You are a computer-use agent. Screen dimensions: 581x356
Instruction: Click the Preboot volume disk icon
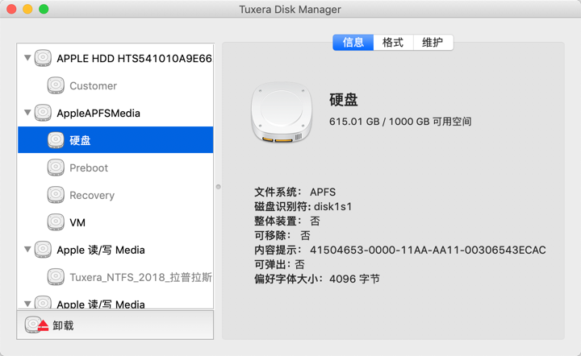tap(56, 168)
